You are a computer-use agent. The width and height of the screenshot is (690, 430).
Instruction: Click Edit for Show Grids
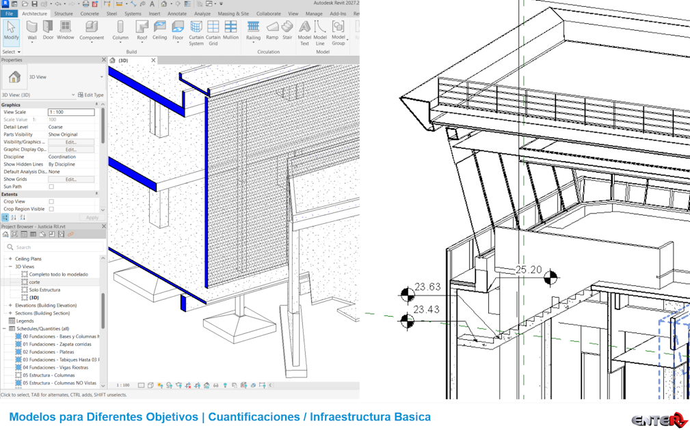[x=71, y=180]
